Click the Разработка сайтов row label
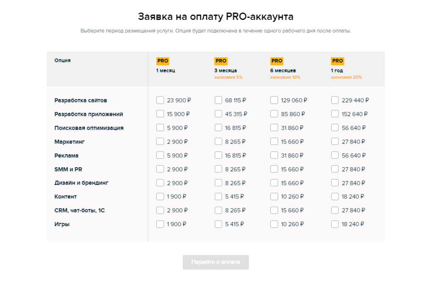 (81, 100)
